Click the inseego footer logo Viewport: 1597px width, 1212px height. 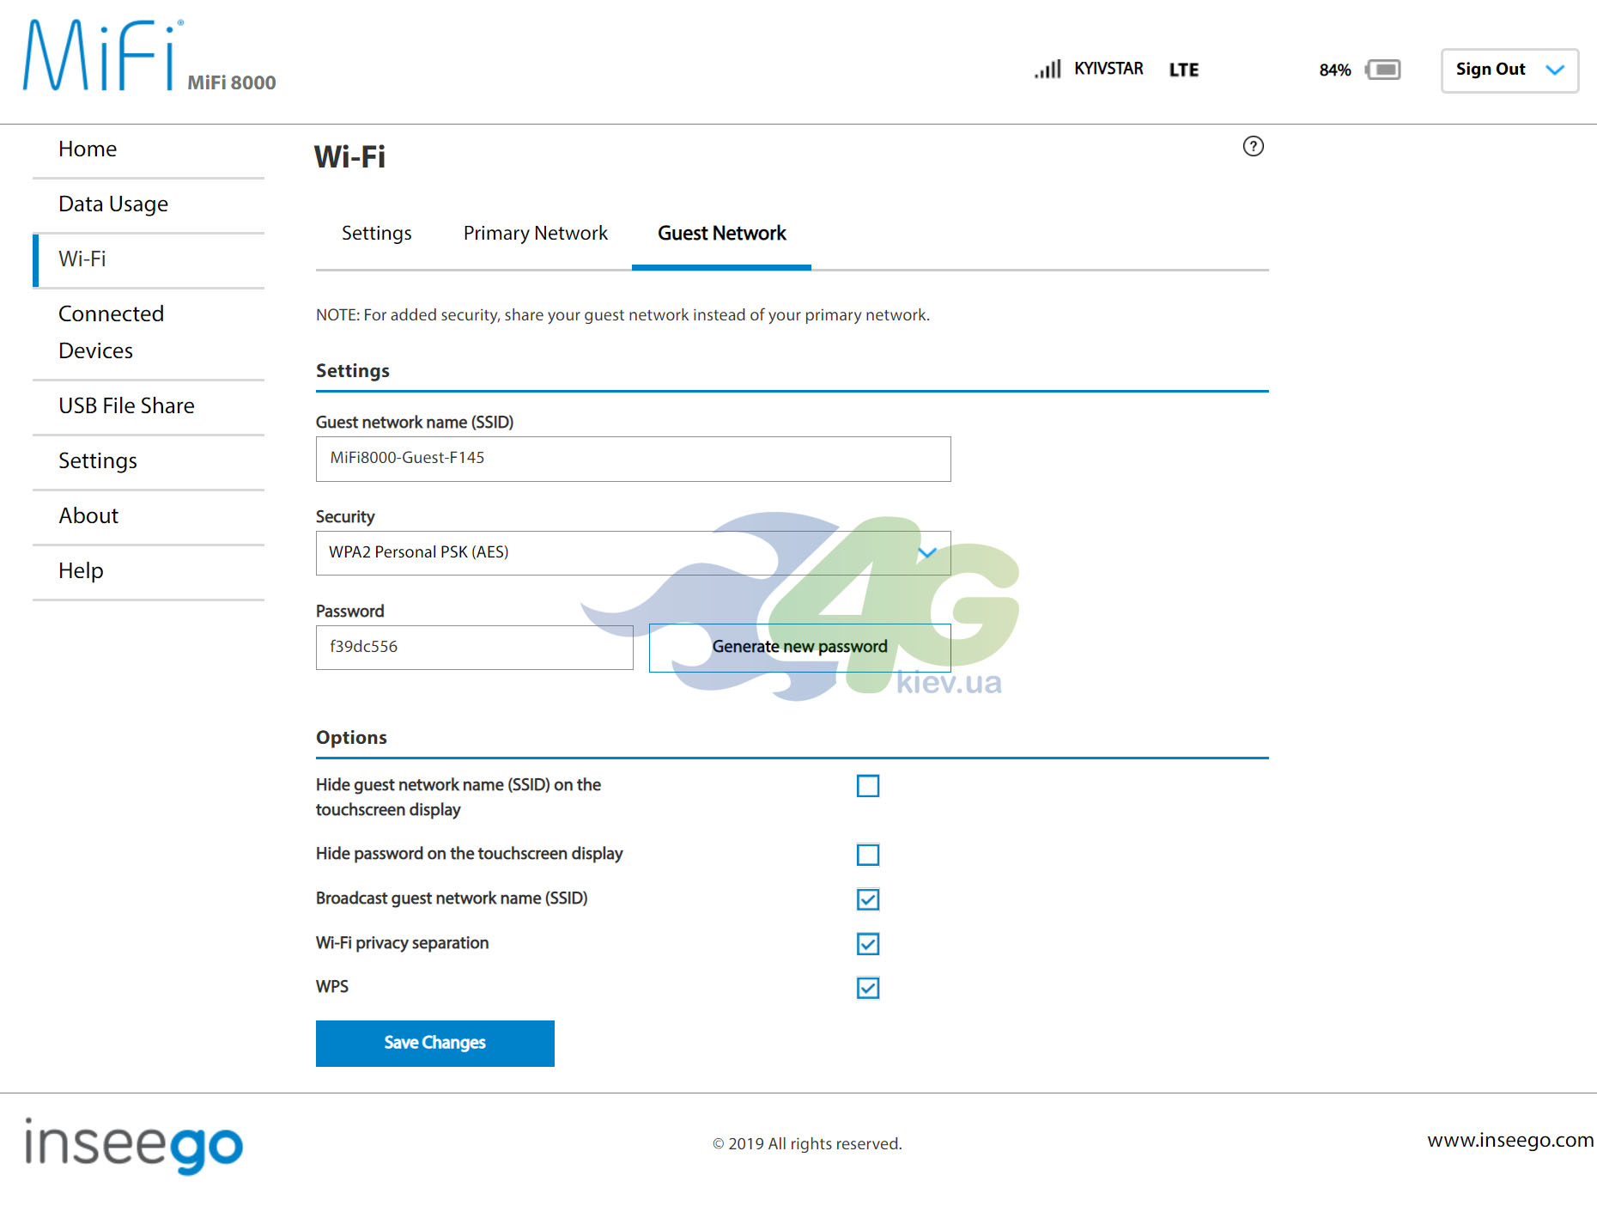134,1145
